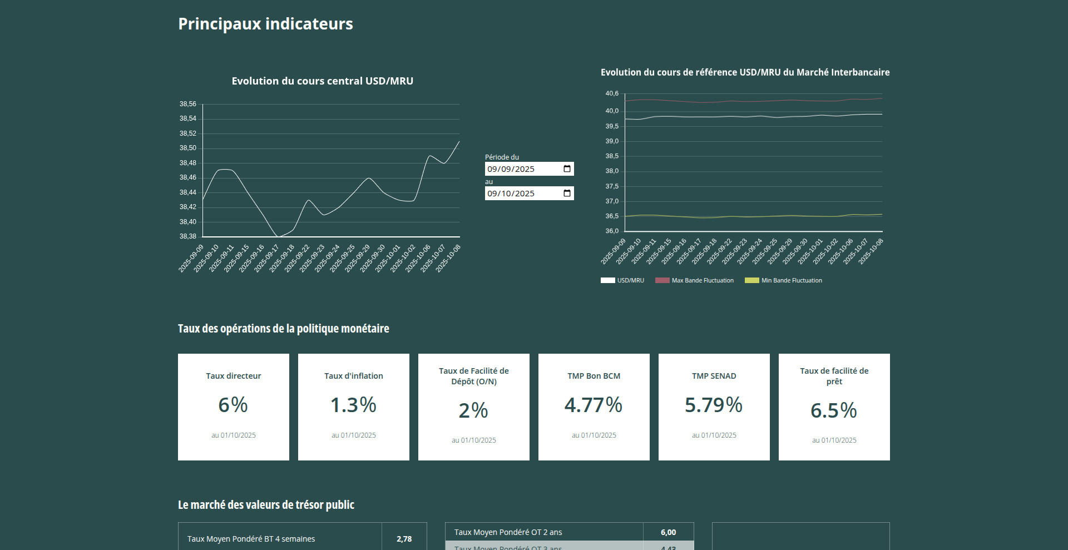Viewport: 1068px width, 550px height.
Task: Toggle the Max Bande Fluctuation legend series
Action: point(694,280)
